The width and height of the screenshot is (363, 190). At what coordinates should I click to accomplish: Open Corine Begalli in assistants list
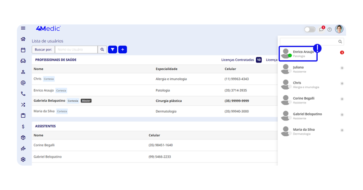[x=44, y=145]
